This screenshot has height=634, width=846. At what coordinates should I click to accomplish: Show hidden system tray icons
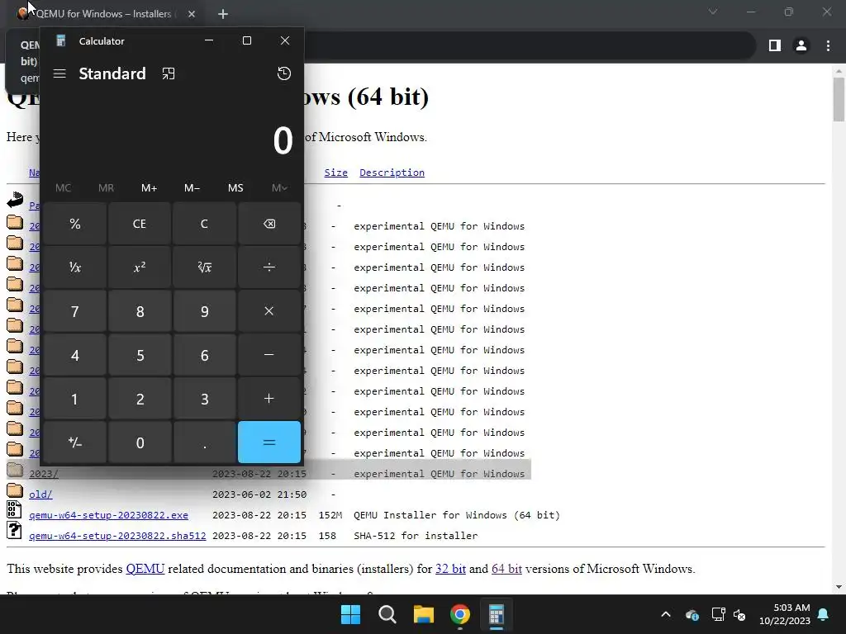(x=666, y=614)
